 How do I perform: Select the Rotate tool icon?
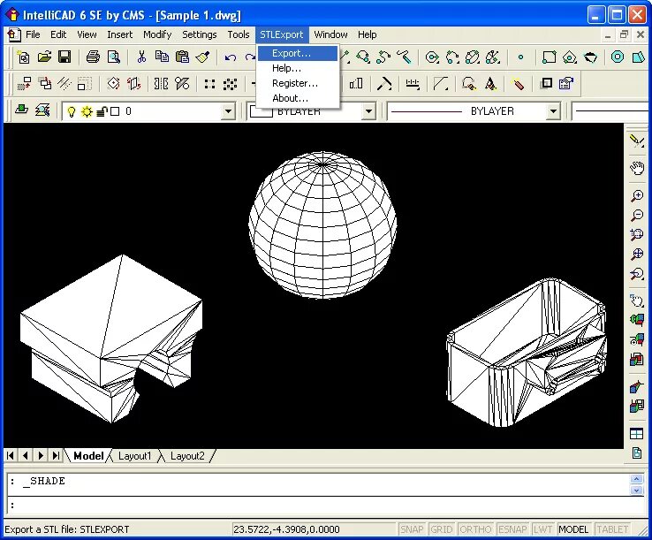[x=113, y=84]
